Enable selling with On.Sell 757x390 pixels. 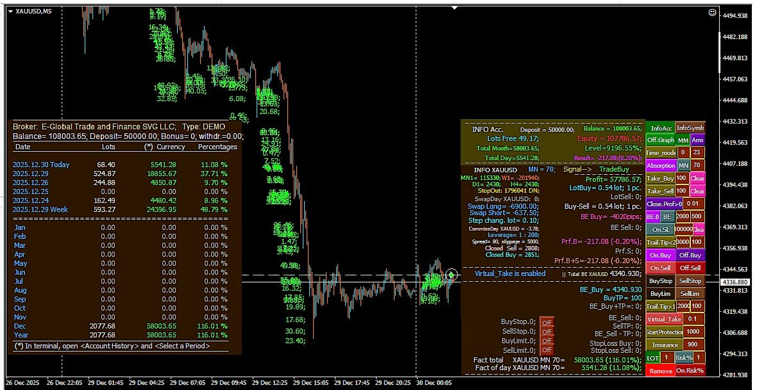660,268
